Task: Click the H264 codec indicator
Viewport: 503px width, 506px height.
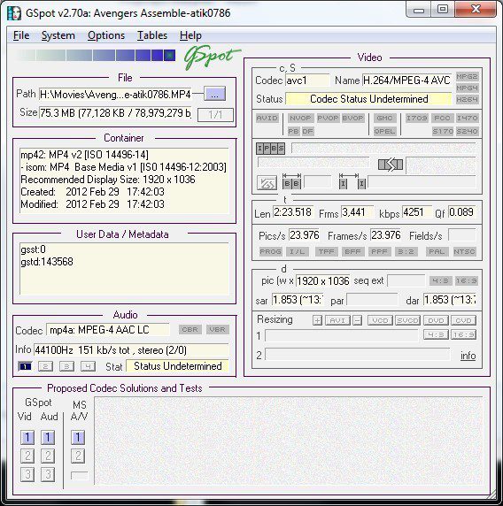Action: (467, 99)
